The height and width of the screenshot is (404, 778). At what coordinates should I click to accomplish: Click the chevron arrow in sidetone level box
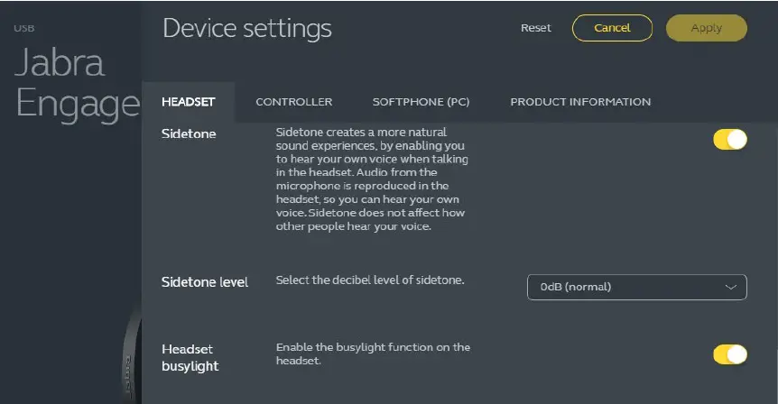click(730, 287)
